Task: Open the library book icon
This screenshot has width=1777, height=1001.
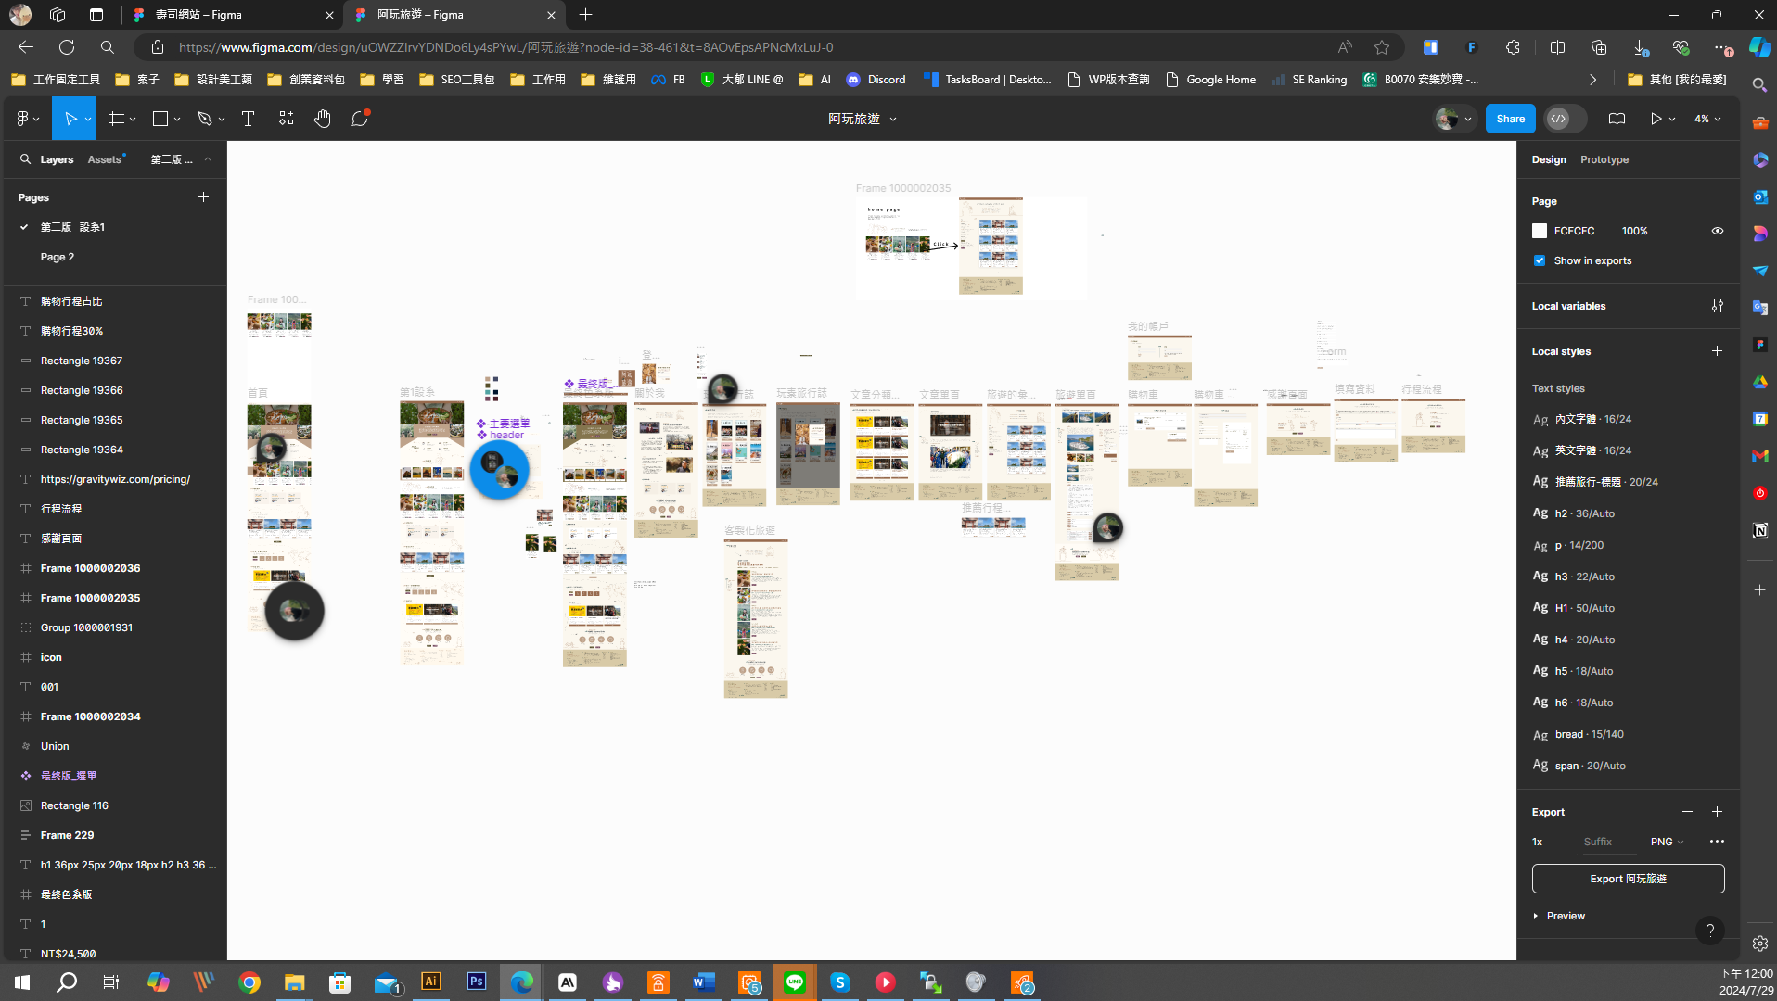Action: coord(1617,119)
